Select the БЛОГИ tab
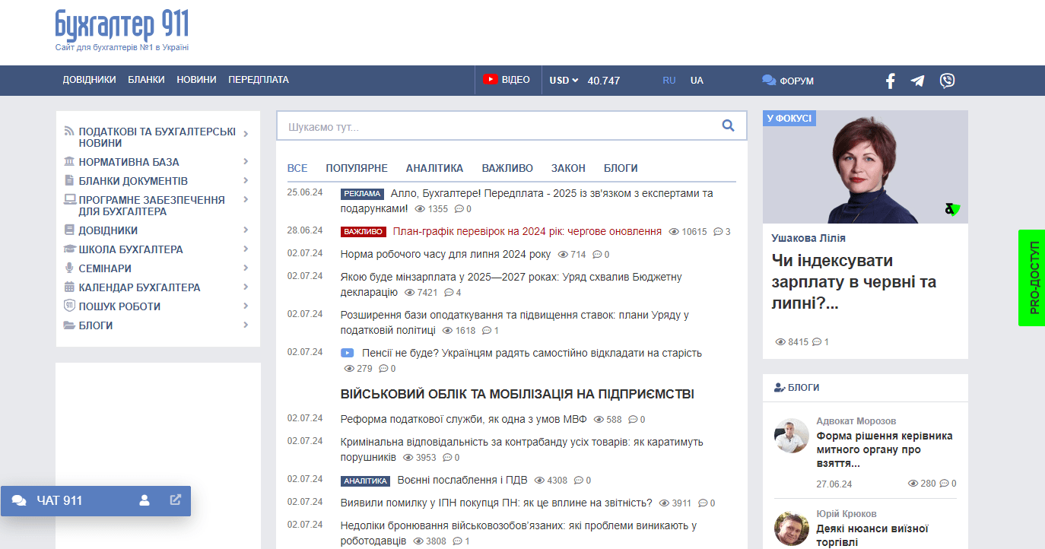 pyautogui.click(x=621, y=168)
